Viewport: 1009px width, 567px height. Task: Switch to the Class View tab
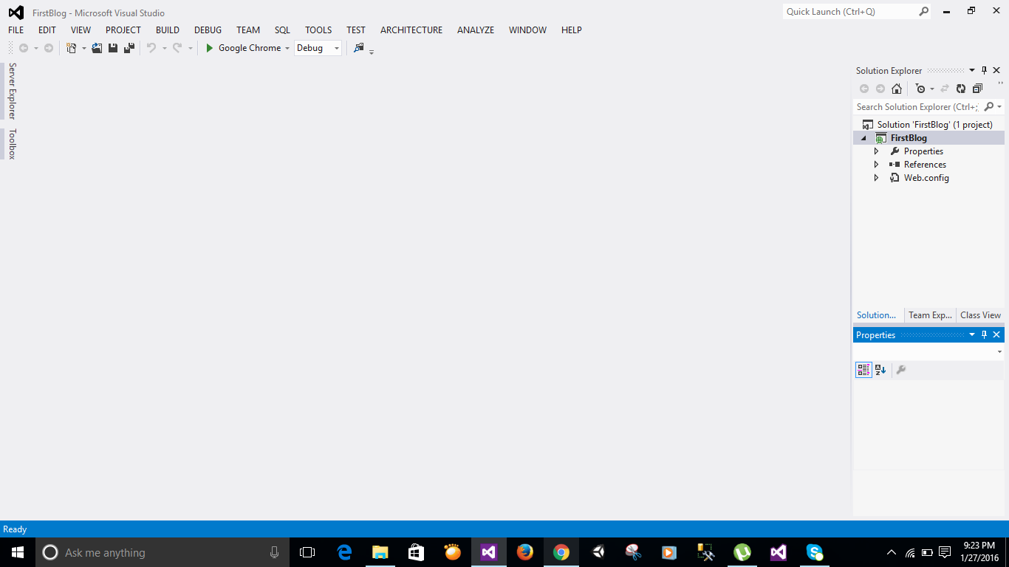tap(980, 315)
